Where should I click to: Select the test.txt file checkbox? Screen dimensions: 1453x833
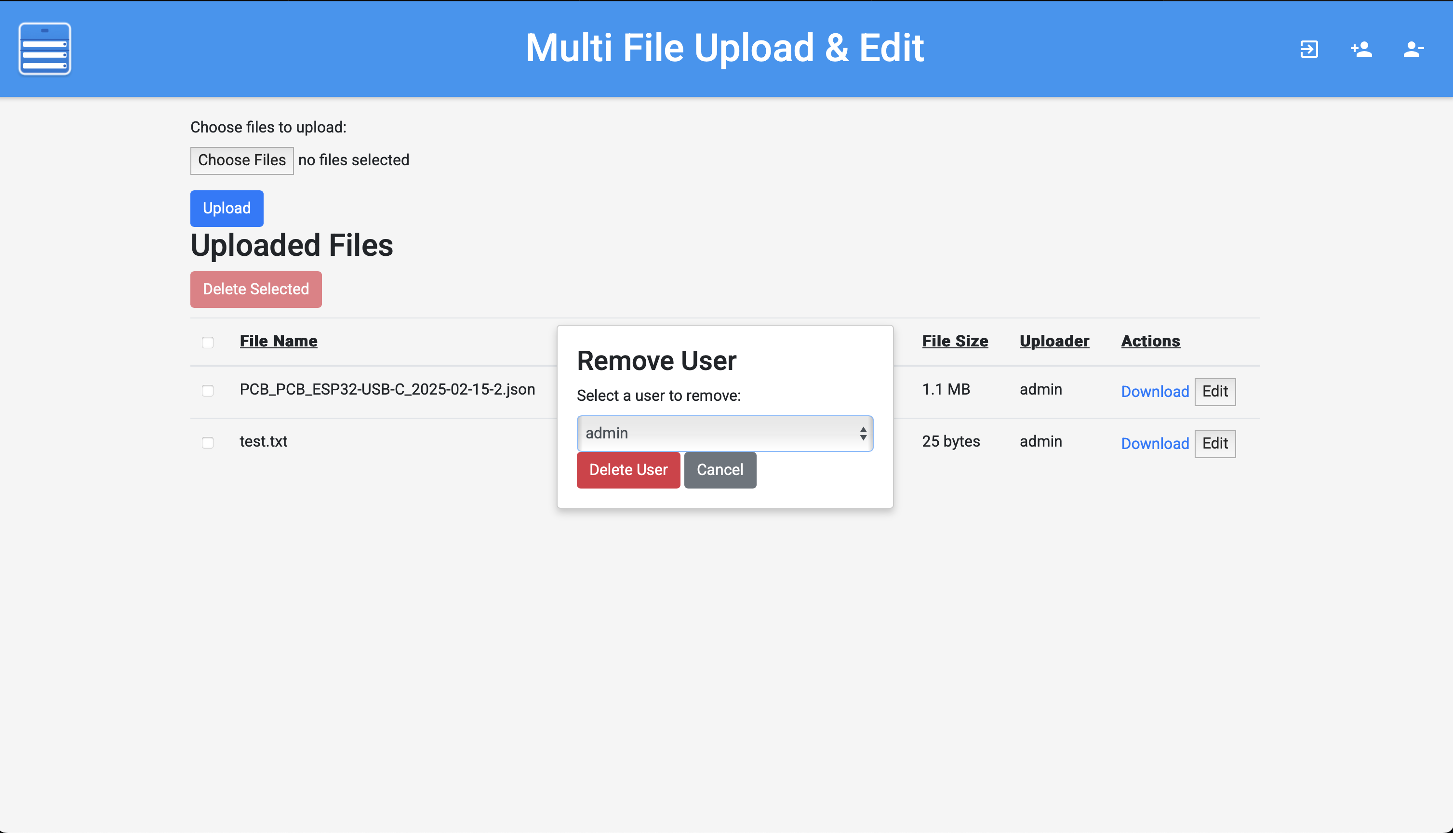pyautogui.click(x=208, y=442)
